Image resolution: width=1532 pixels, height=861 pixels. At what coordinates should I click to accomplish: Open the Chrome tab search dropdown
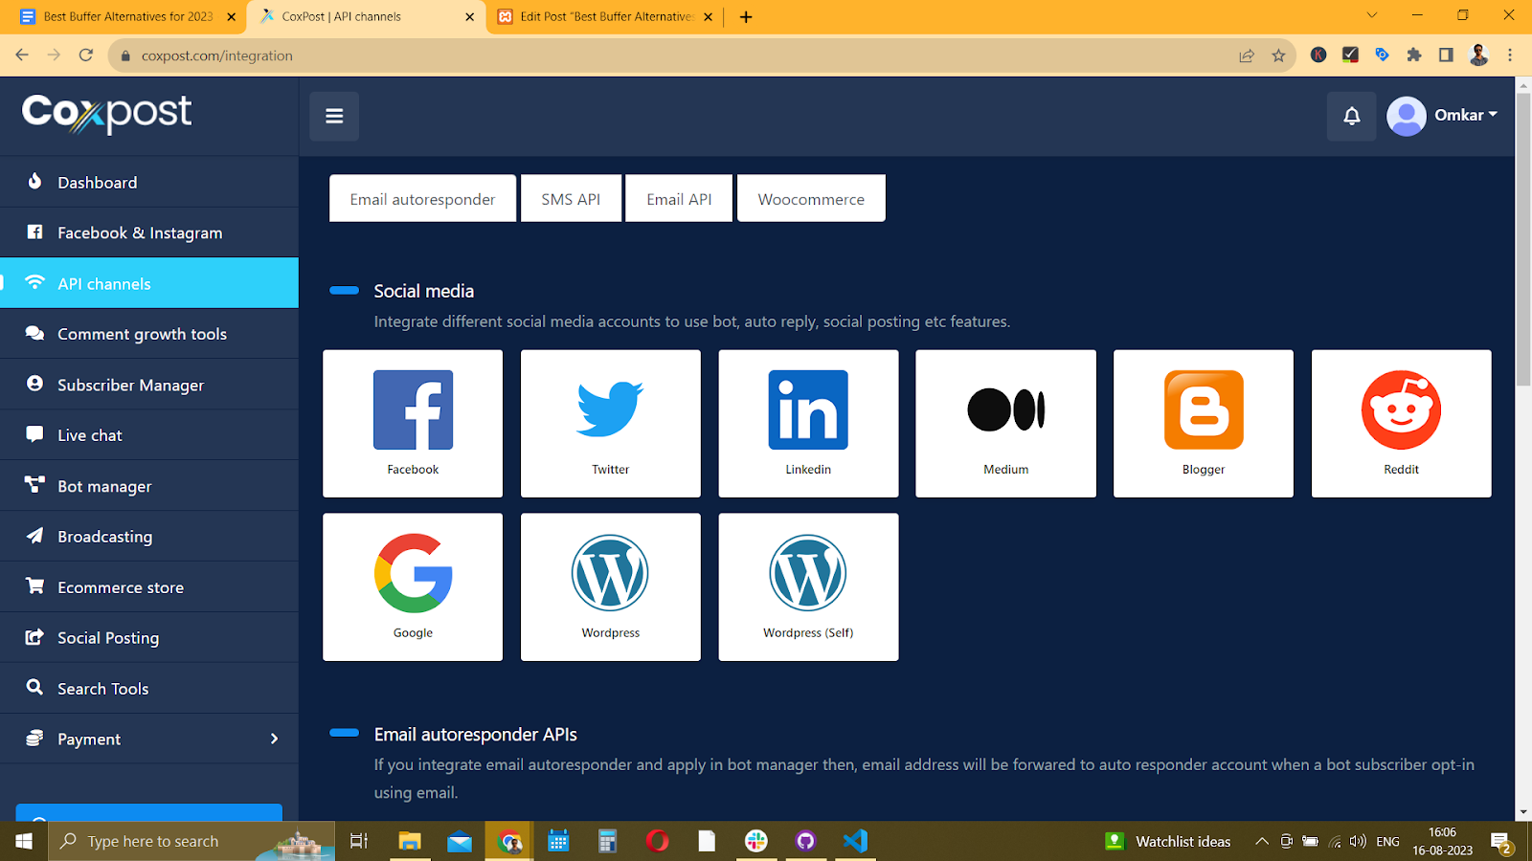[1372, 15]
